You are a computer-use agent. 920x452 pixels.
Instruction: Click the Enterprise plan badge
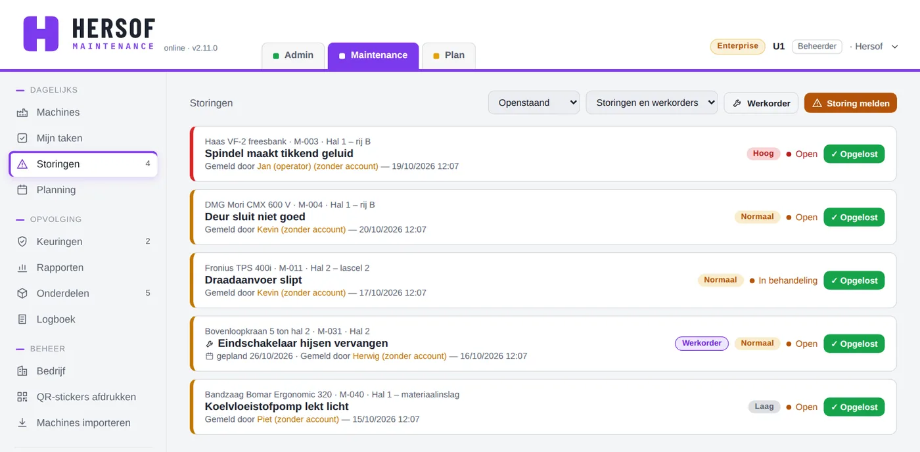pyautogui.click(x=738, y=46)
